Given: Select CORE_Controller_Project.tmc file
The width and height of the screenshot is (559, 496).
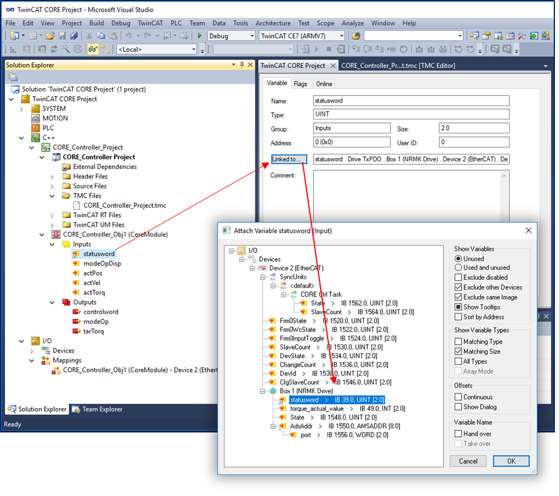Looking at the screenshot, I should pyautogui.click(x=124, y=205).
